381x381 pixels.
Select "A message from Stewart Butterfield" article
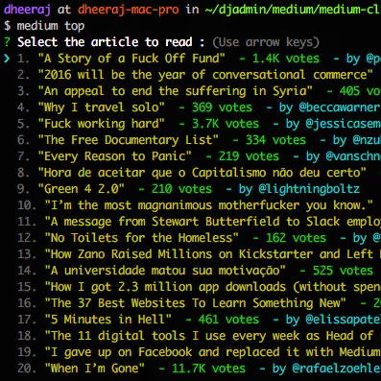(212, 222)
